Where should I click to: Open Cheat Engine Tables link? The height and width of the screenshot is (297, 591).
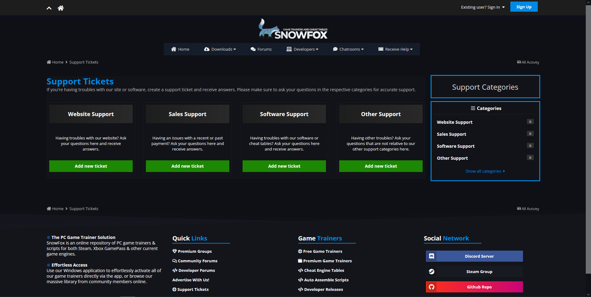321,270
